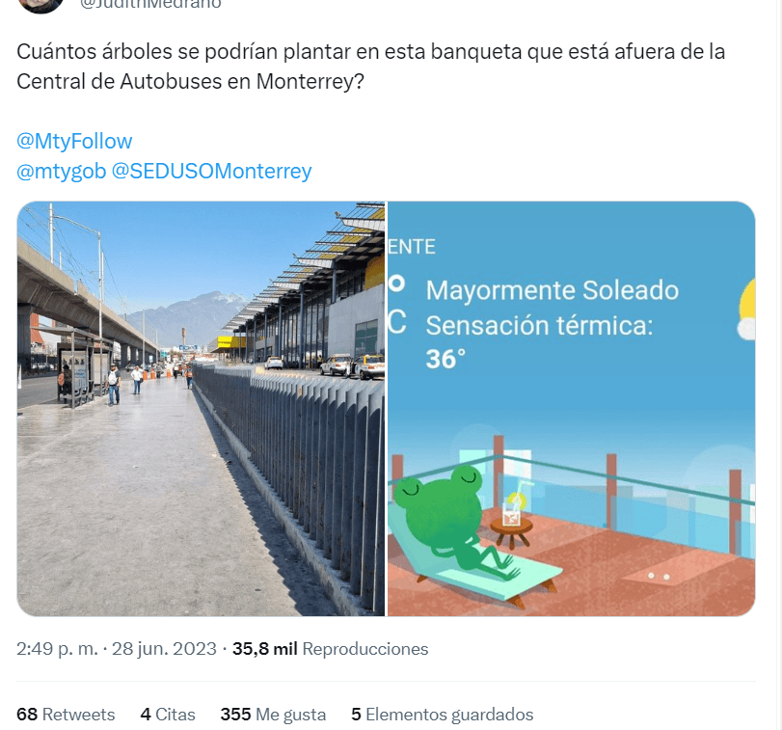View the 35,8 mil Reproducciones stats
This screenshot has width=782, height=730.
coord(330,649)
